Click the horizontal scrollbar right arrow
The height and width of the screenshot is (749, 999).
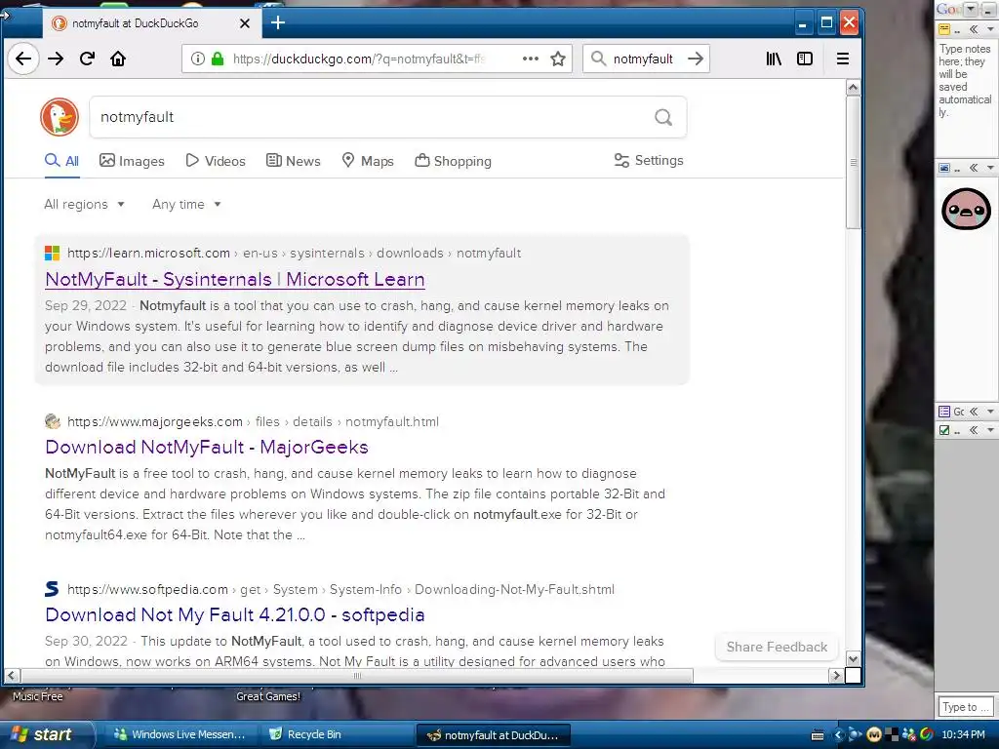coord(836,675)
